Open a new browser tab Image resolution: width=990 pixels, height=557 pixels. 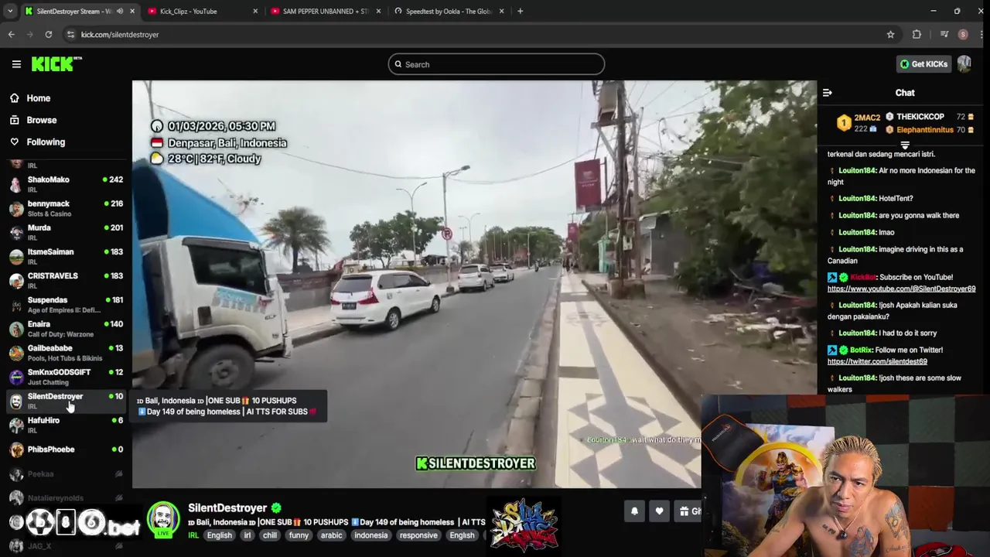point(520,11)
